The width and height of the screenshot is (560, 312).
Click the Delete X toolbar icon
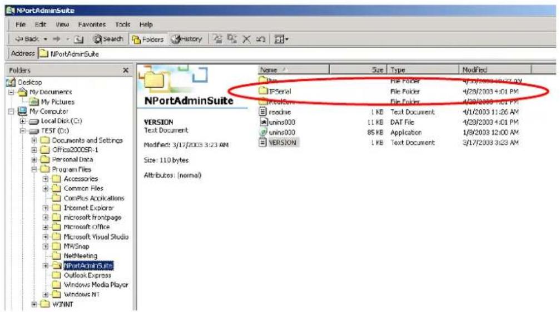coord(246,39)
